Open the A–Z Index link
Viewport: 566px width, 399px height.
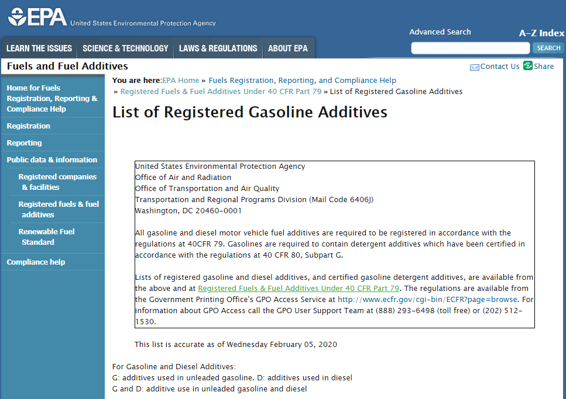coord(541,33)
